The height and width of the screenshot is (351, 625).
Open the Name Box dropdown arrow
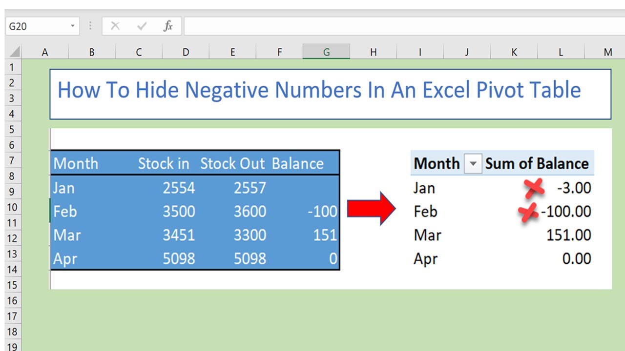click(73, 26)
